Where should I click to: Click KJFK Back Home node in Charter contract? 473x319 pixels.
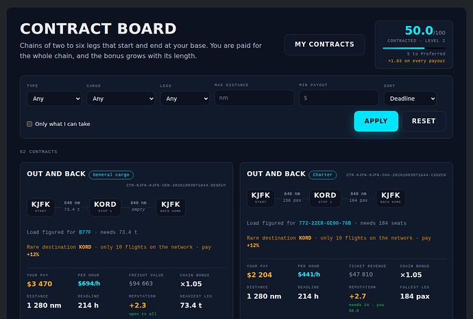(391, 198)
